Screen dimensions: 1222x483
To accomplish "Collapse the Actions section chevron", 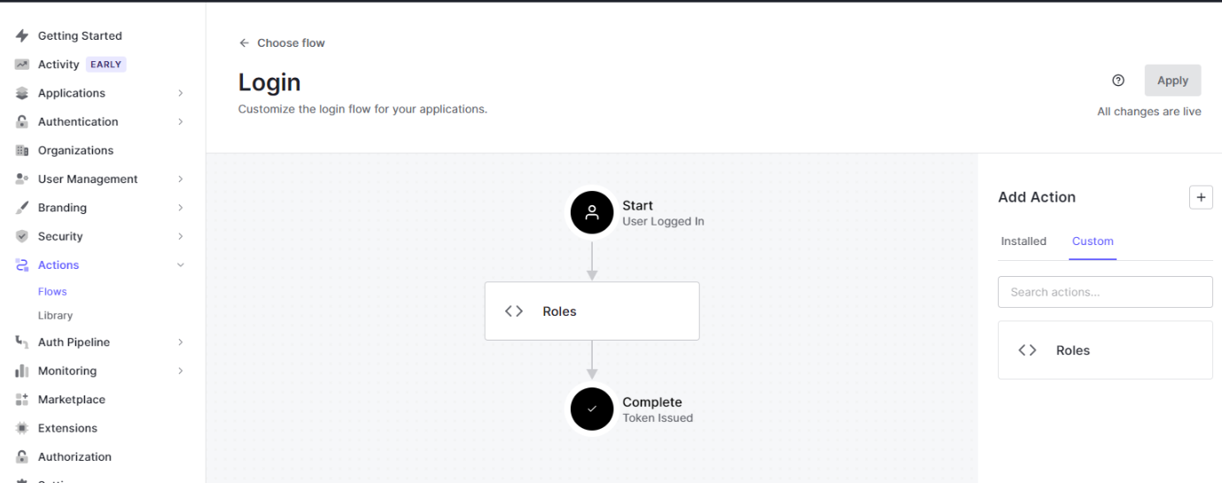I will coord(181,265).
